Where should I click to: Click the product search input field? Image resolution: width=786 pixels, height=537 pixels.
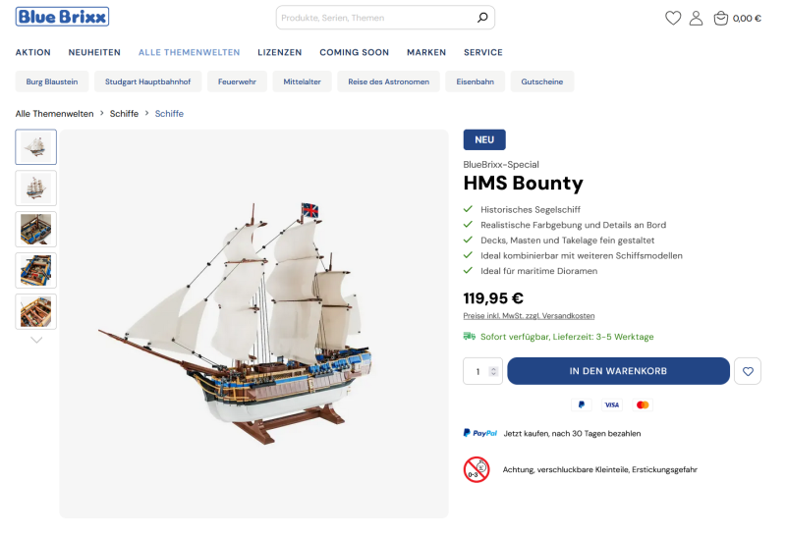pos(373,18)
